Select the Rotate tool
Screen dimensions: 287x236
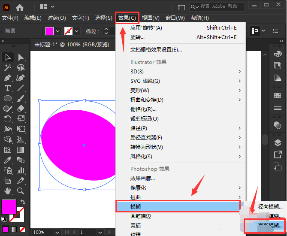tap(8, 119)
